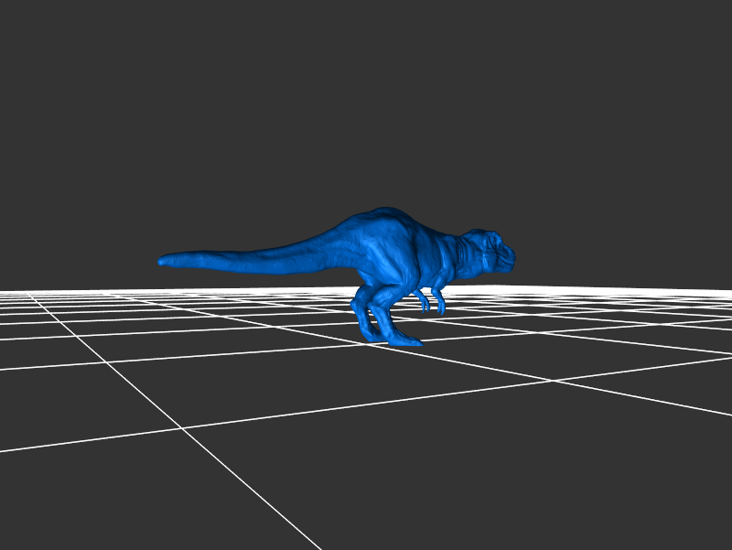The image size is (732, 550).
Task: Click the dinosaur's front standing foot
Action: [404, 340]
